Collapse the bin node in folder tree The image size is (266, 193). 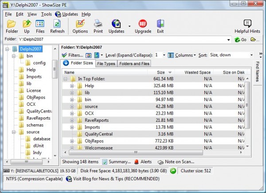14,56
